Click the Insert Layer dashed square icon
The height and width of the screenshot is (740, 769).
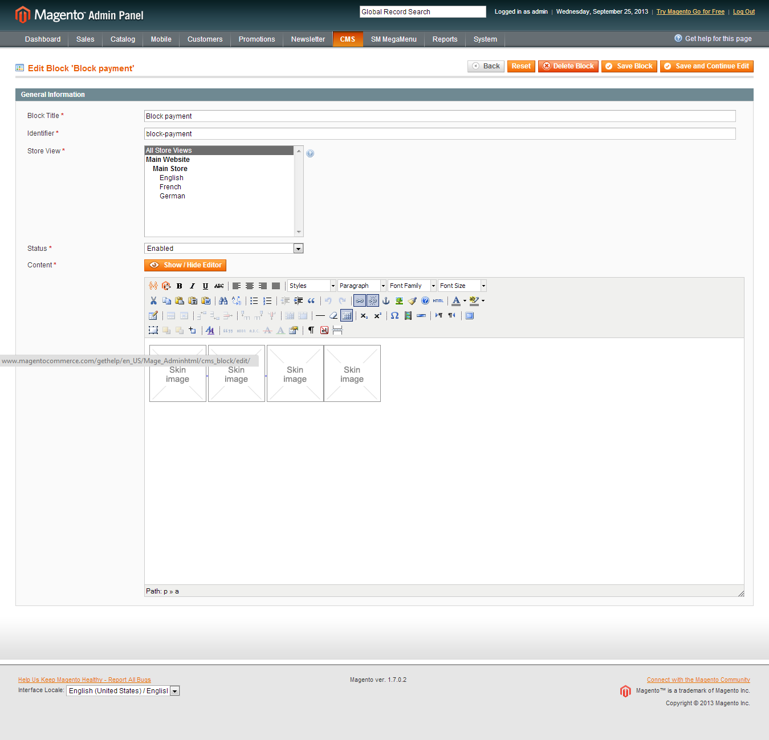153,330
